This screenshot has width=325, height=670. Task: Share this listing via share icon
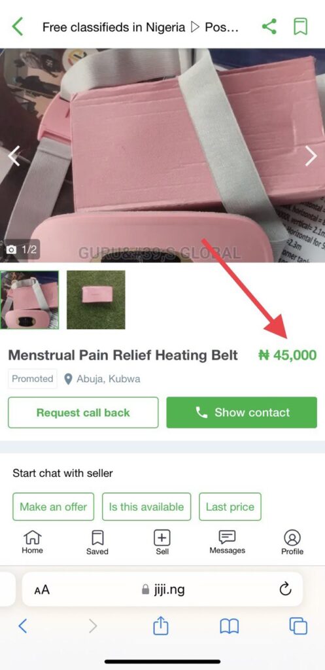click(x=269, y=26)
